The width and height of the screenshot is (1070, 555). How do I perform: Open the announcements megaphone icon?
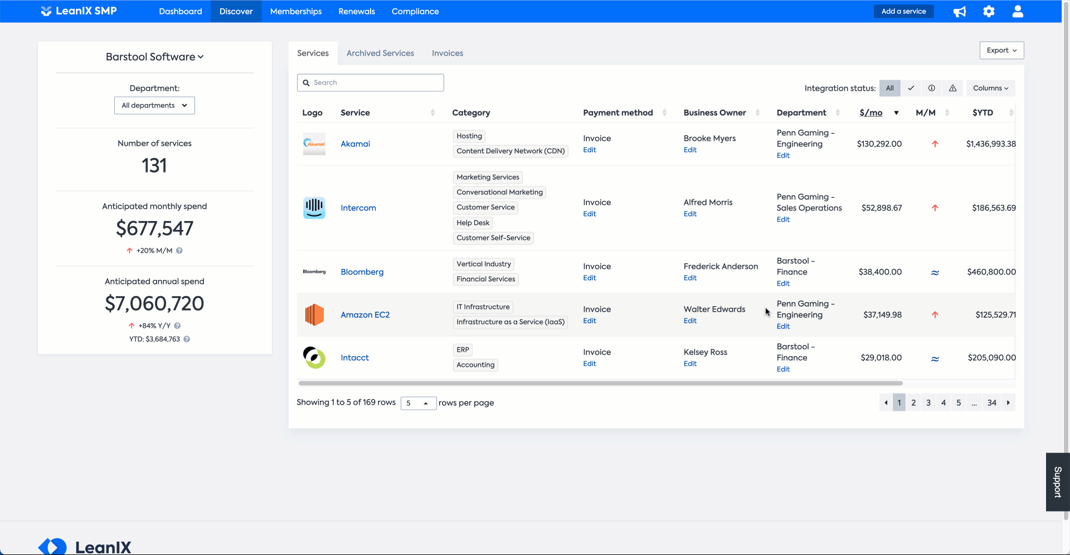coord(960,12)
